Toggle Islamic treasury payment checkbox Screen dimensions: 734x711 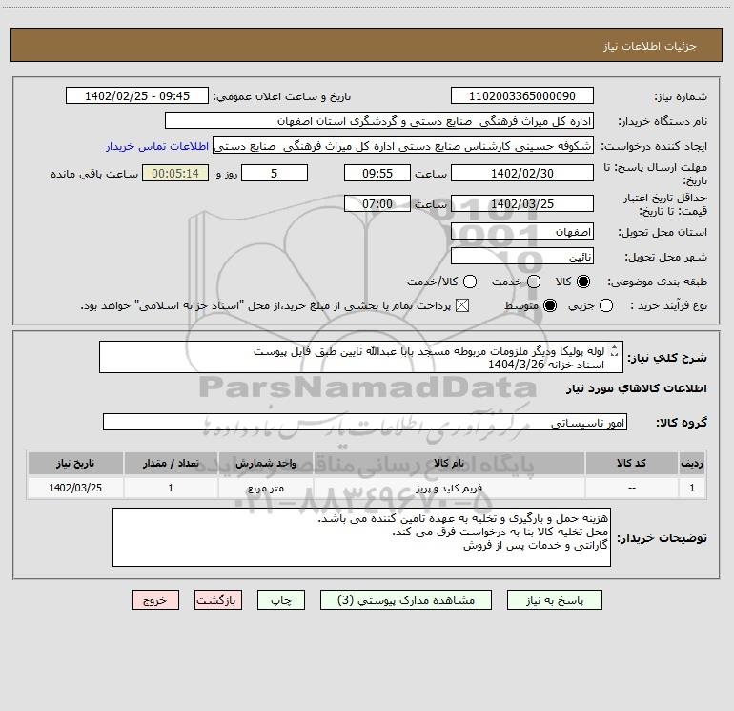click(462, 305)
